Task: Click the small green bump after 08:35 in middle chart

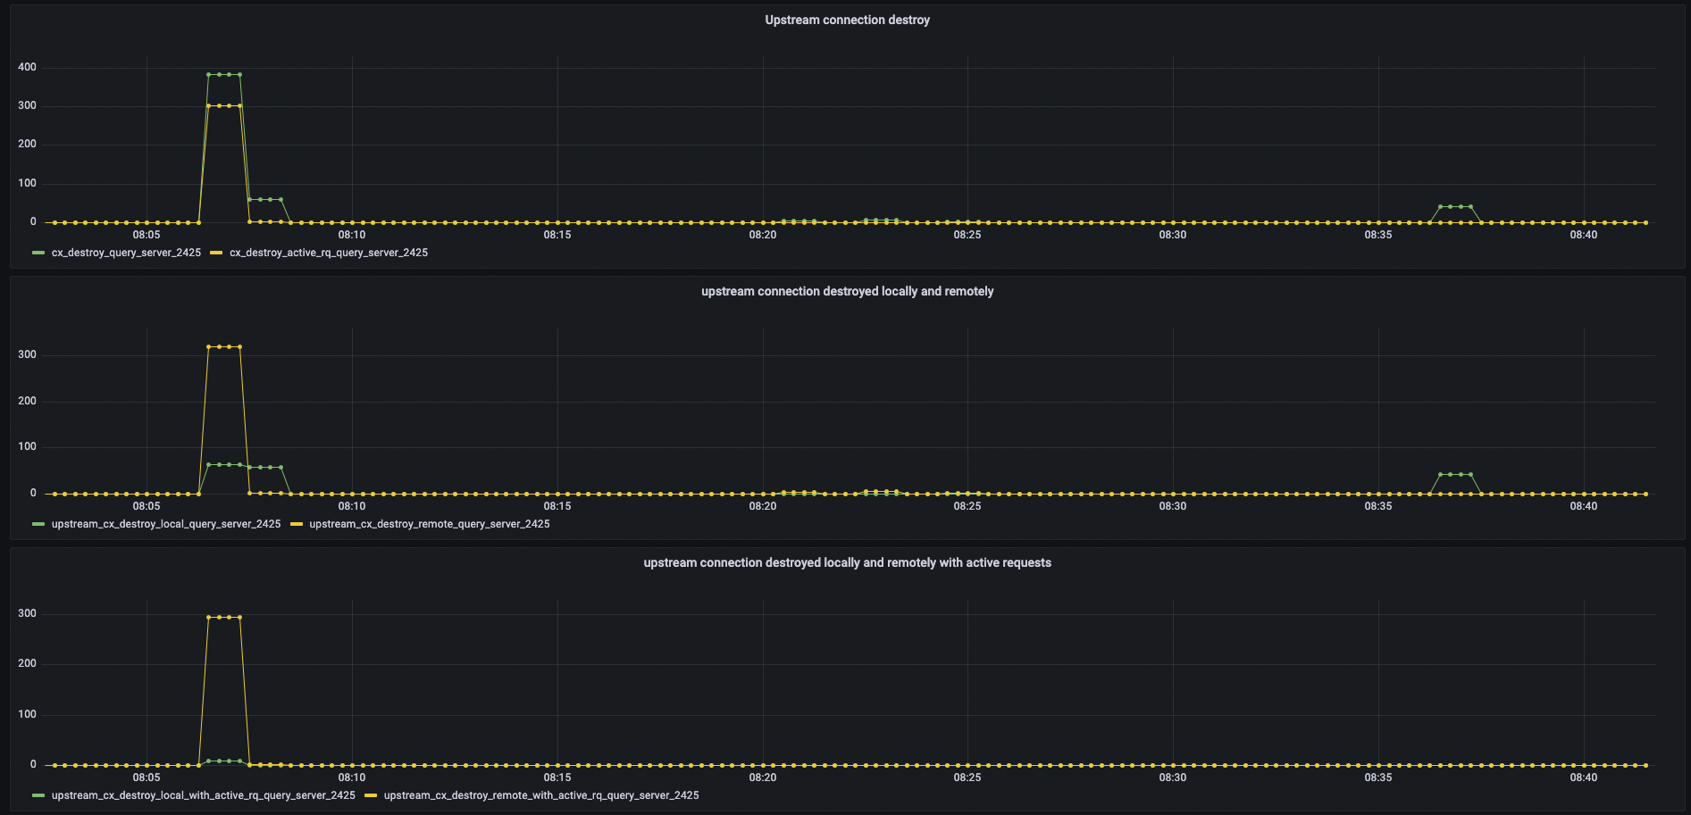Action: point(1455,474)
